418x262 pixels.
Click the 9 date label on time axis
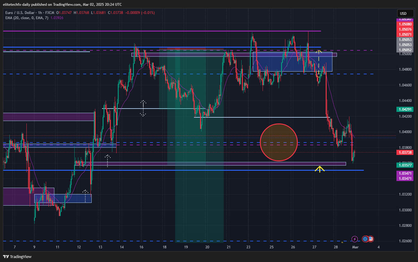tap(34, 247)
